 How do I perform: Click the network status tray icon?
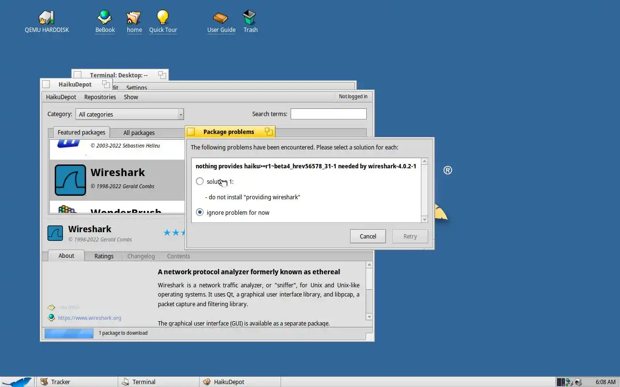click(x=569, y=382)
